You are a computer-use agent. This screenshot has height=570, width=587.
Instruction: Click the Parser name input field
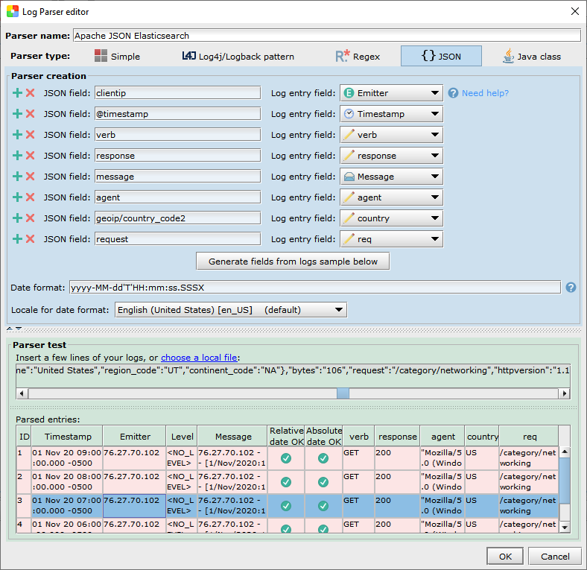(327, 36)
